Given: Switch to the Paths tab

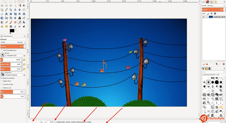Looking at the screenshot, I should pos(212,2).
